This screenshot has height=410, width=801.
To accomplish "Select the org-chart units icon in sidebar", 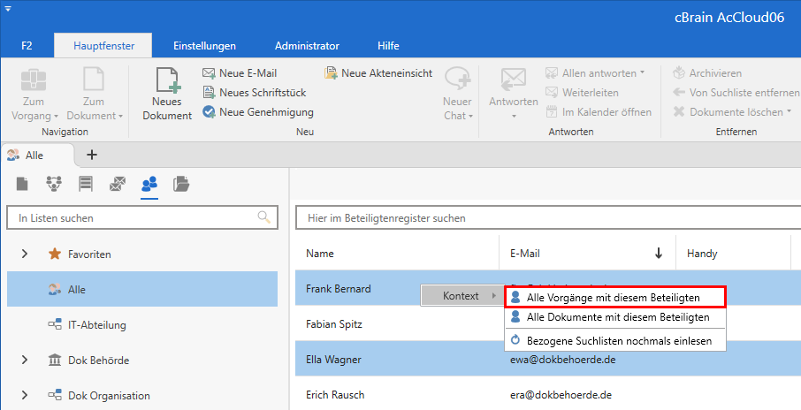I will pos(54,184).
